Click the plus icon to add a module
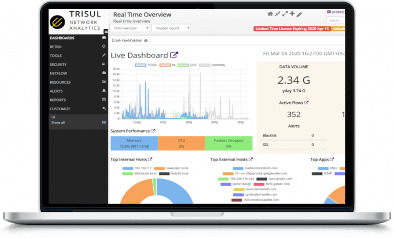This screenshot has height=238, width=394. tap(292, 14)
